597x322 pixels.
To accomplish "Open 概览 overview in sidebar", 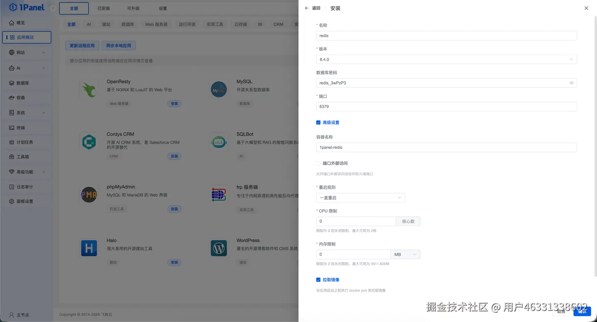I will (27, 23).
